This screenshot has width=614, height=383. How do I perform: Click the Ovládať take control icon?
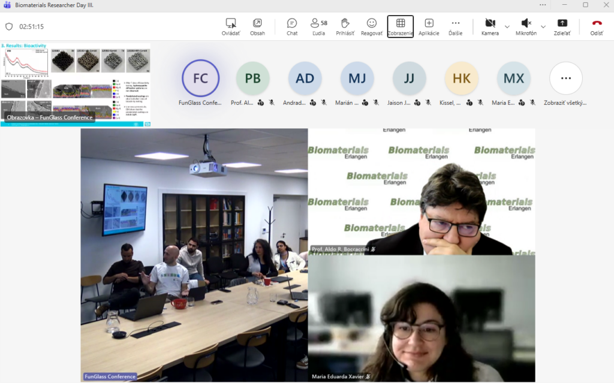(231, 26)
